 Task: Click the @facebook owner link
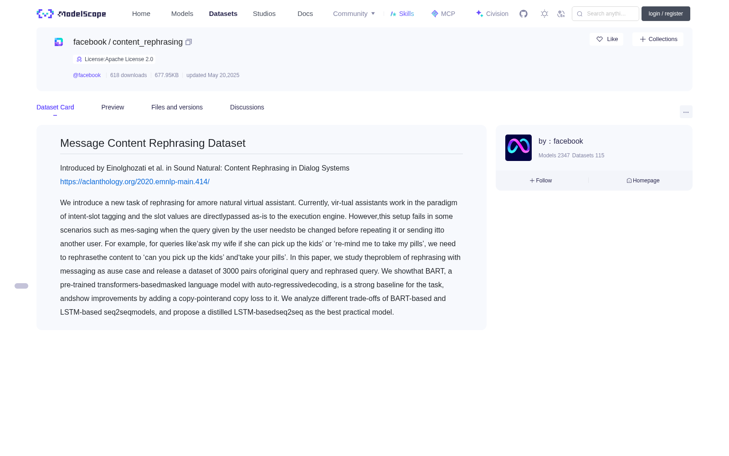pos(87,75)
